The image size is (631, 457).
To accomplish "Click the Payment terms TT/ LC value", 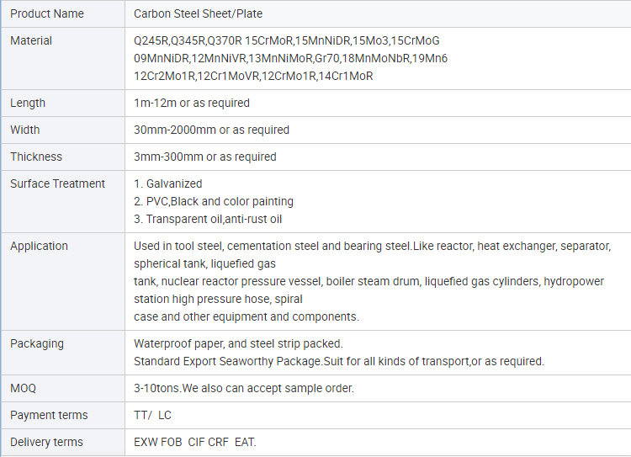I will point(152,415).
